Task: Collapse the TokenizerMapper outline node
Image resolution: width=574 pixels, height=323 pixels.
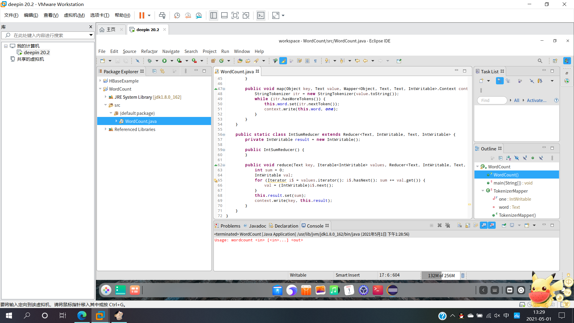Action: [x=483, y=191]
